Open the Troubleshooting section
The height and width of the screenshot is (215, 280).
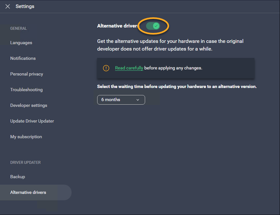pos(26,90)
